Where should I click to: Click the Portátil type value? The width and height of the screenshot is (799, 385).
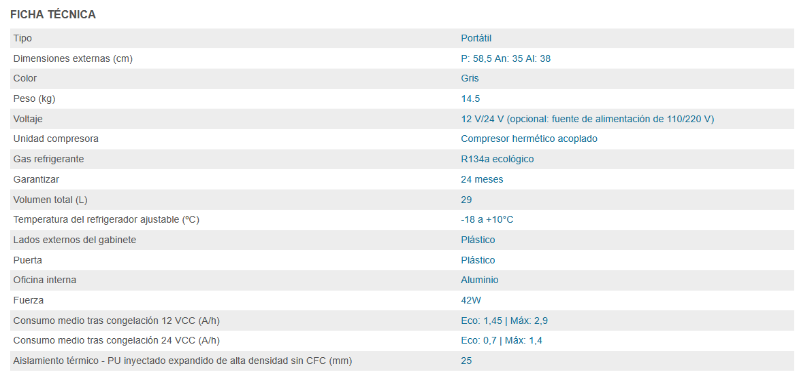point(476,38)
